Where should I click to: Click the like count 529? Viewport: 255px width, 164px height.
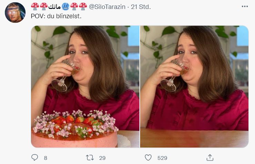[x=162, y=158]
